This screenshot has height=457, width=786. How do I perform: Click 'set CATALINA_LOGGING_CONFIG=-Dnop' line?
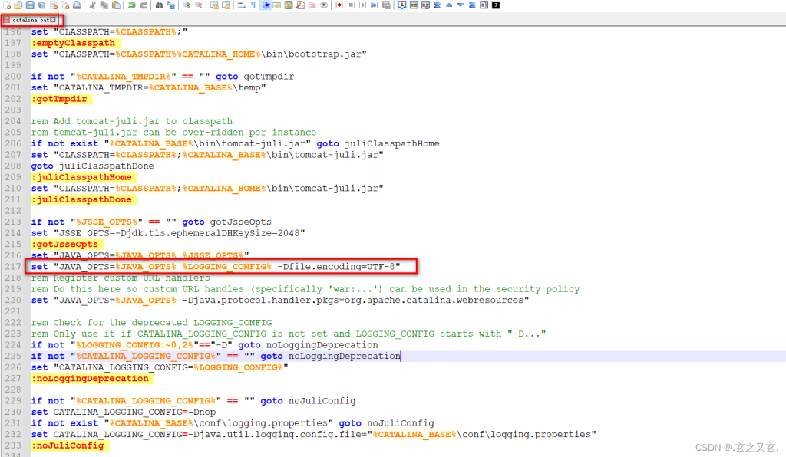pyautogui.click(x=124, y=413)
